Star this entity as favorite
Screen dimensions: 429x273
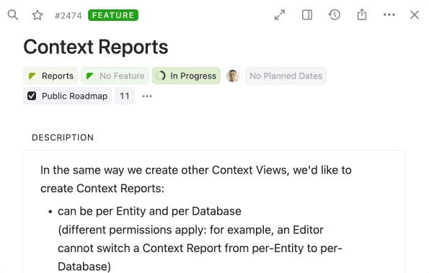37,15
